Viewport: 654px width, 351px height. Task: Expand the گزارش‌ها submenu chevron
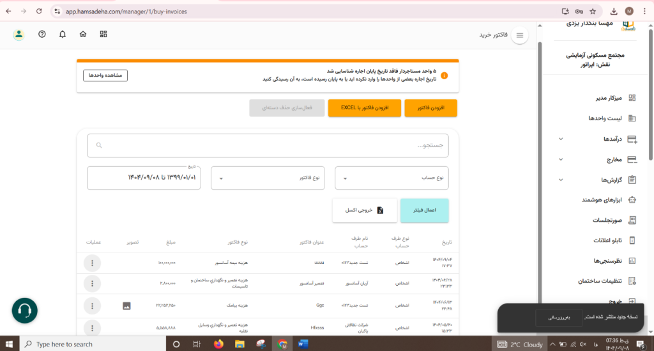(561, 180)
